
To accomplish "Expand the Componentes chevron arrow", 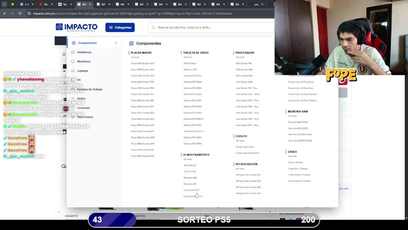I will [116, 43].
